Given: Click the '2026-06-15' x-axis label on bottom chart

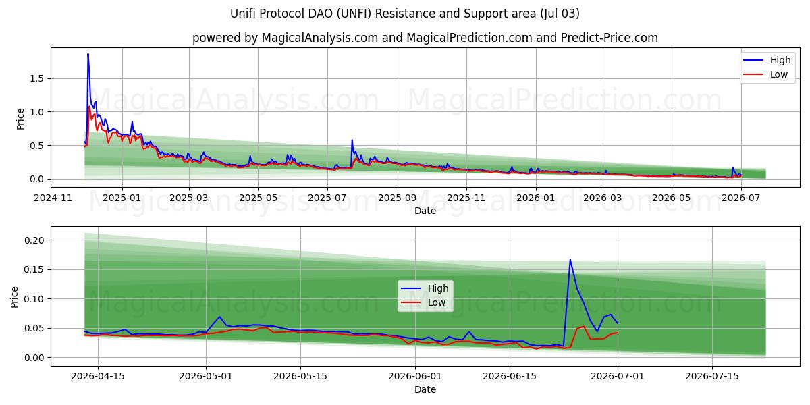Looking at the screenshot, I should pos(510,377).
